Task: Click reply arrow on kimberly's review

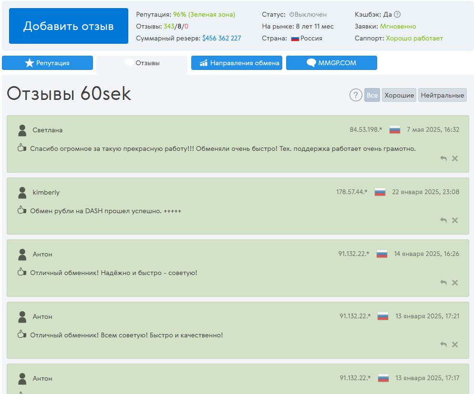Action: [x=443, y=220]
